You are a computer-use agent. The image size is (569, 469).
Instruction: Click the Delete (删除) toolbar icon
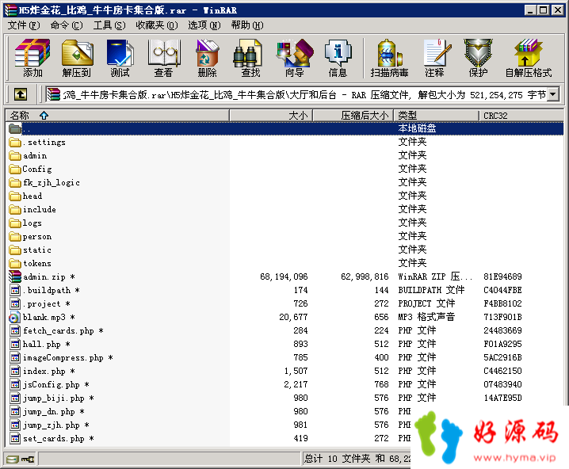(207, 58)
